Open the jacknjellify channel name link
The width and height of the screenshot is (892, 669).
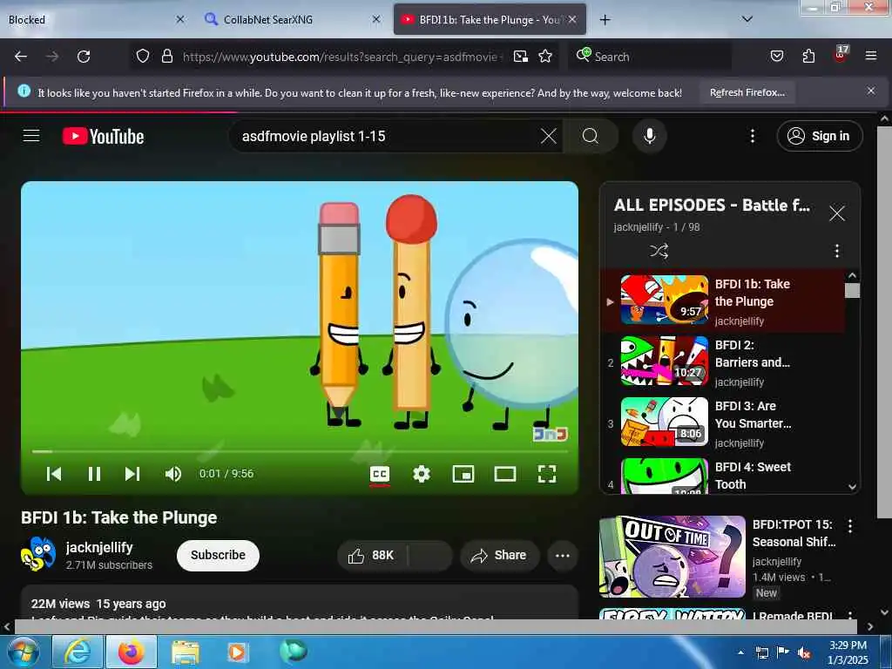click(x=99, y=547)
